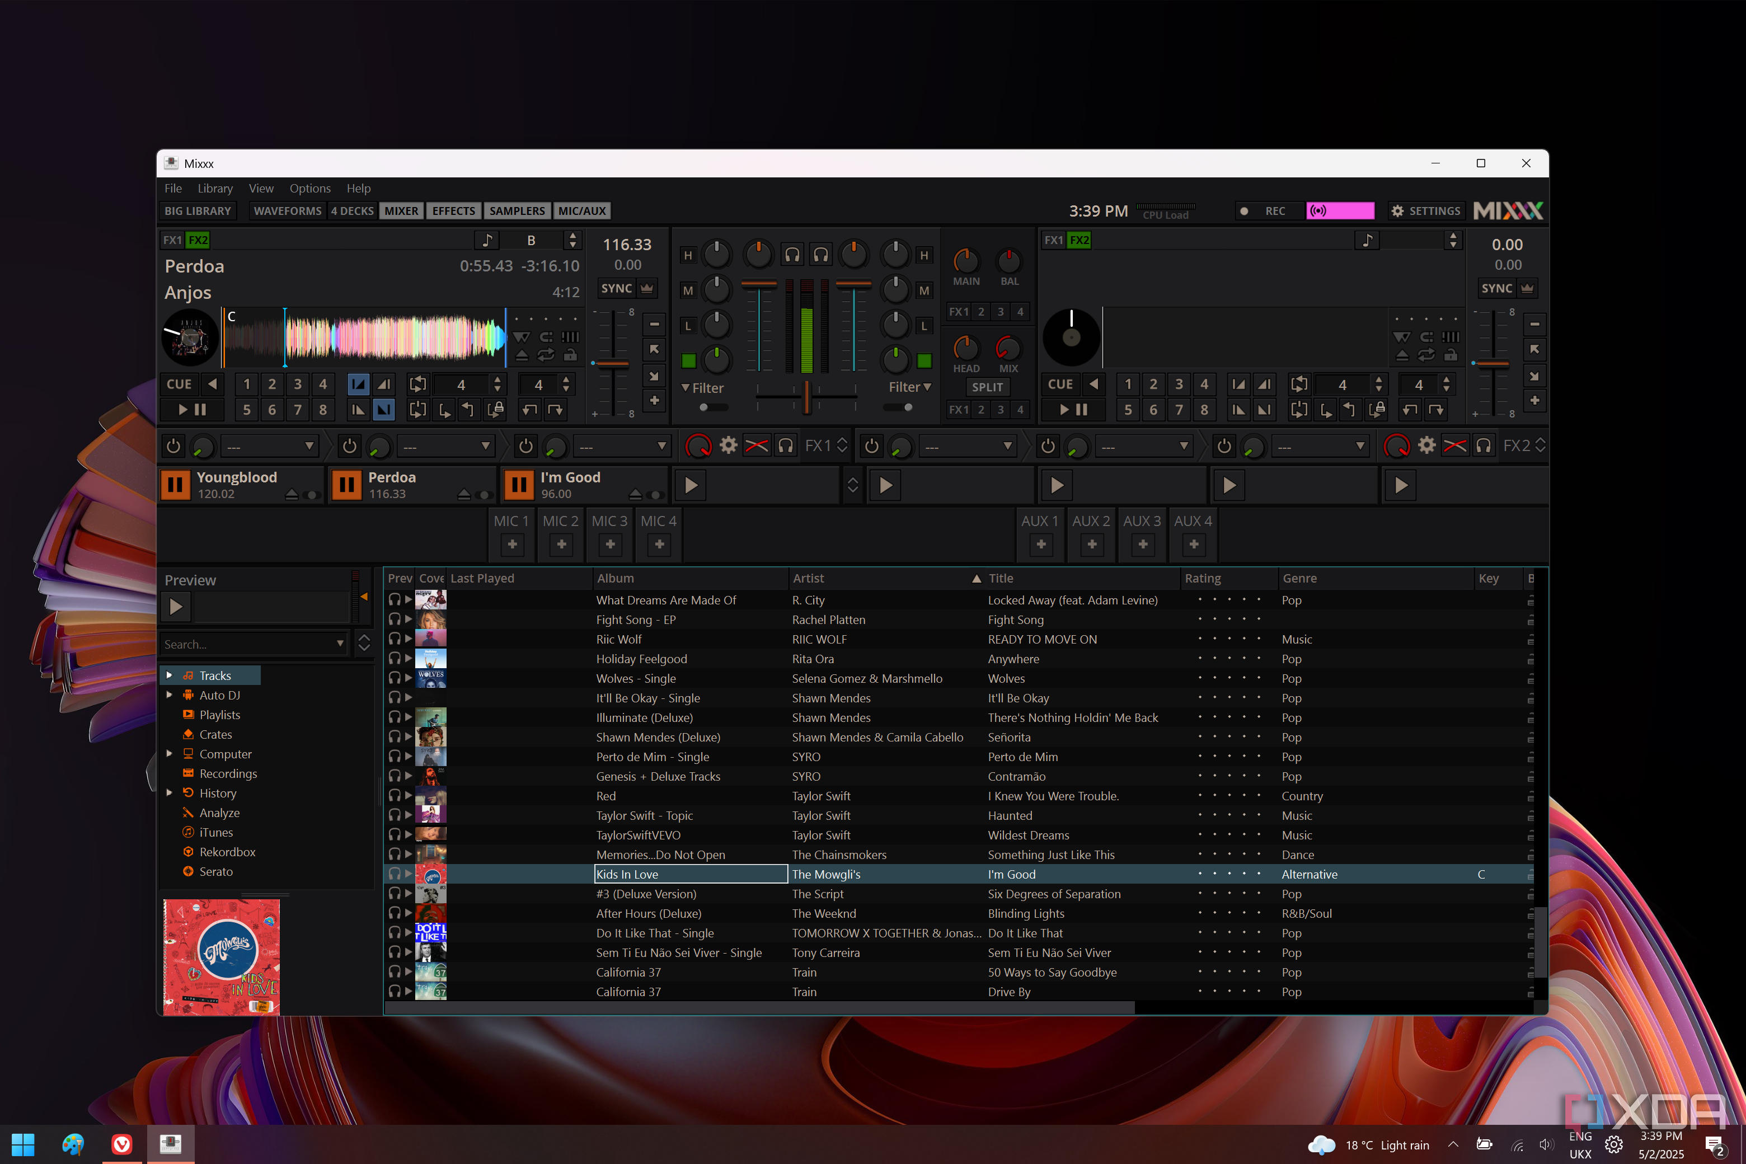Click beatjump forward arrow on left deck
Viewport: 1746px width, 1164px height.
(x=555, y=409)
